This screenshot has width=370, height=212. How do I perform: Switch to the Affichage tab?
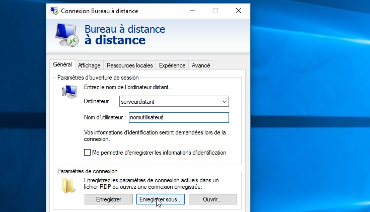point(89,65)
